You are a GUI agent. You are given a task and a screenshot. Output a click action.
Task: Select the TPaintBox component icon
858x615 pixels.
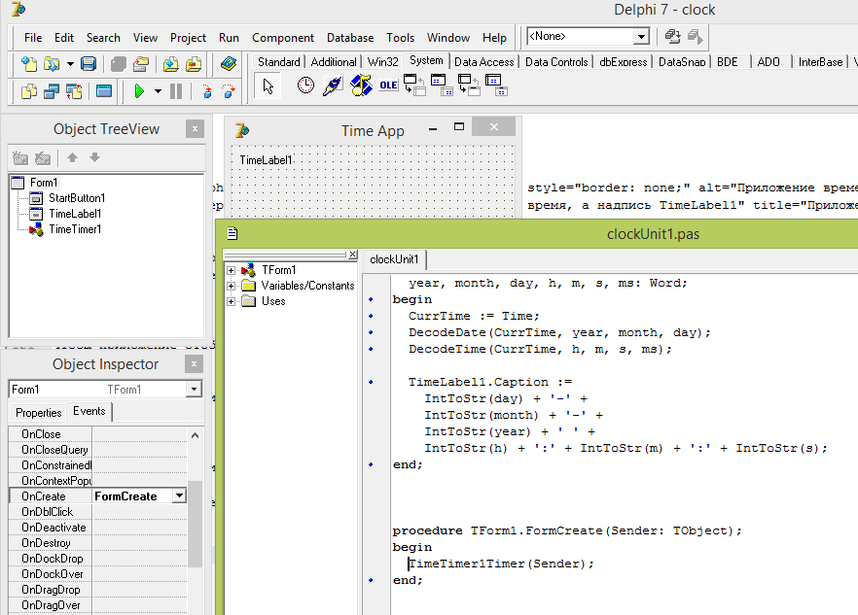[333, 85]
